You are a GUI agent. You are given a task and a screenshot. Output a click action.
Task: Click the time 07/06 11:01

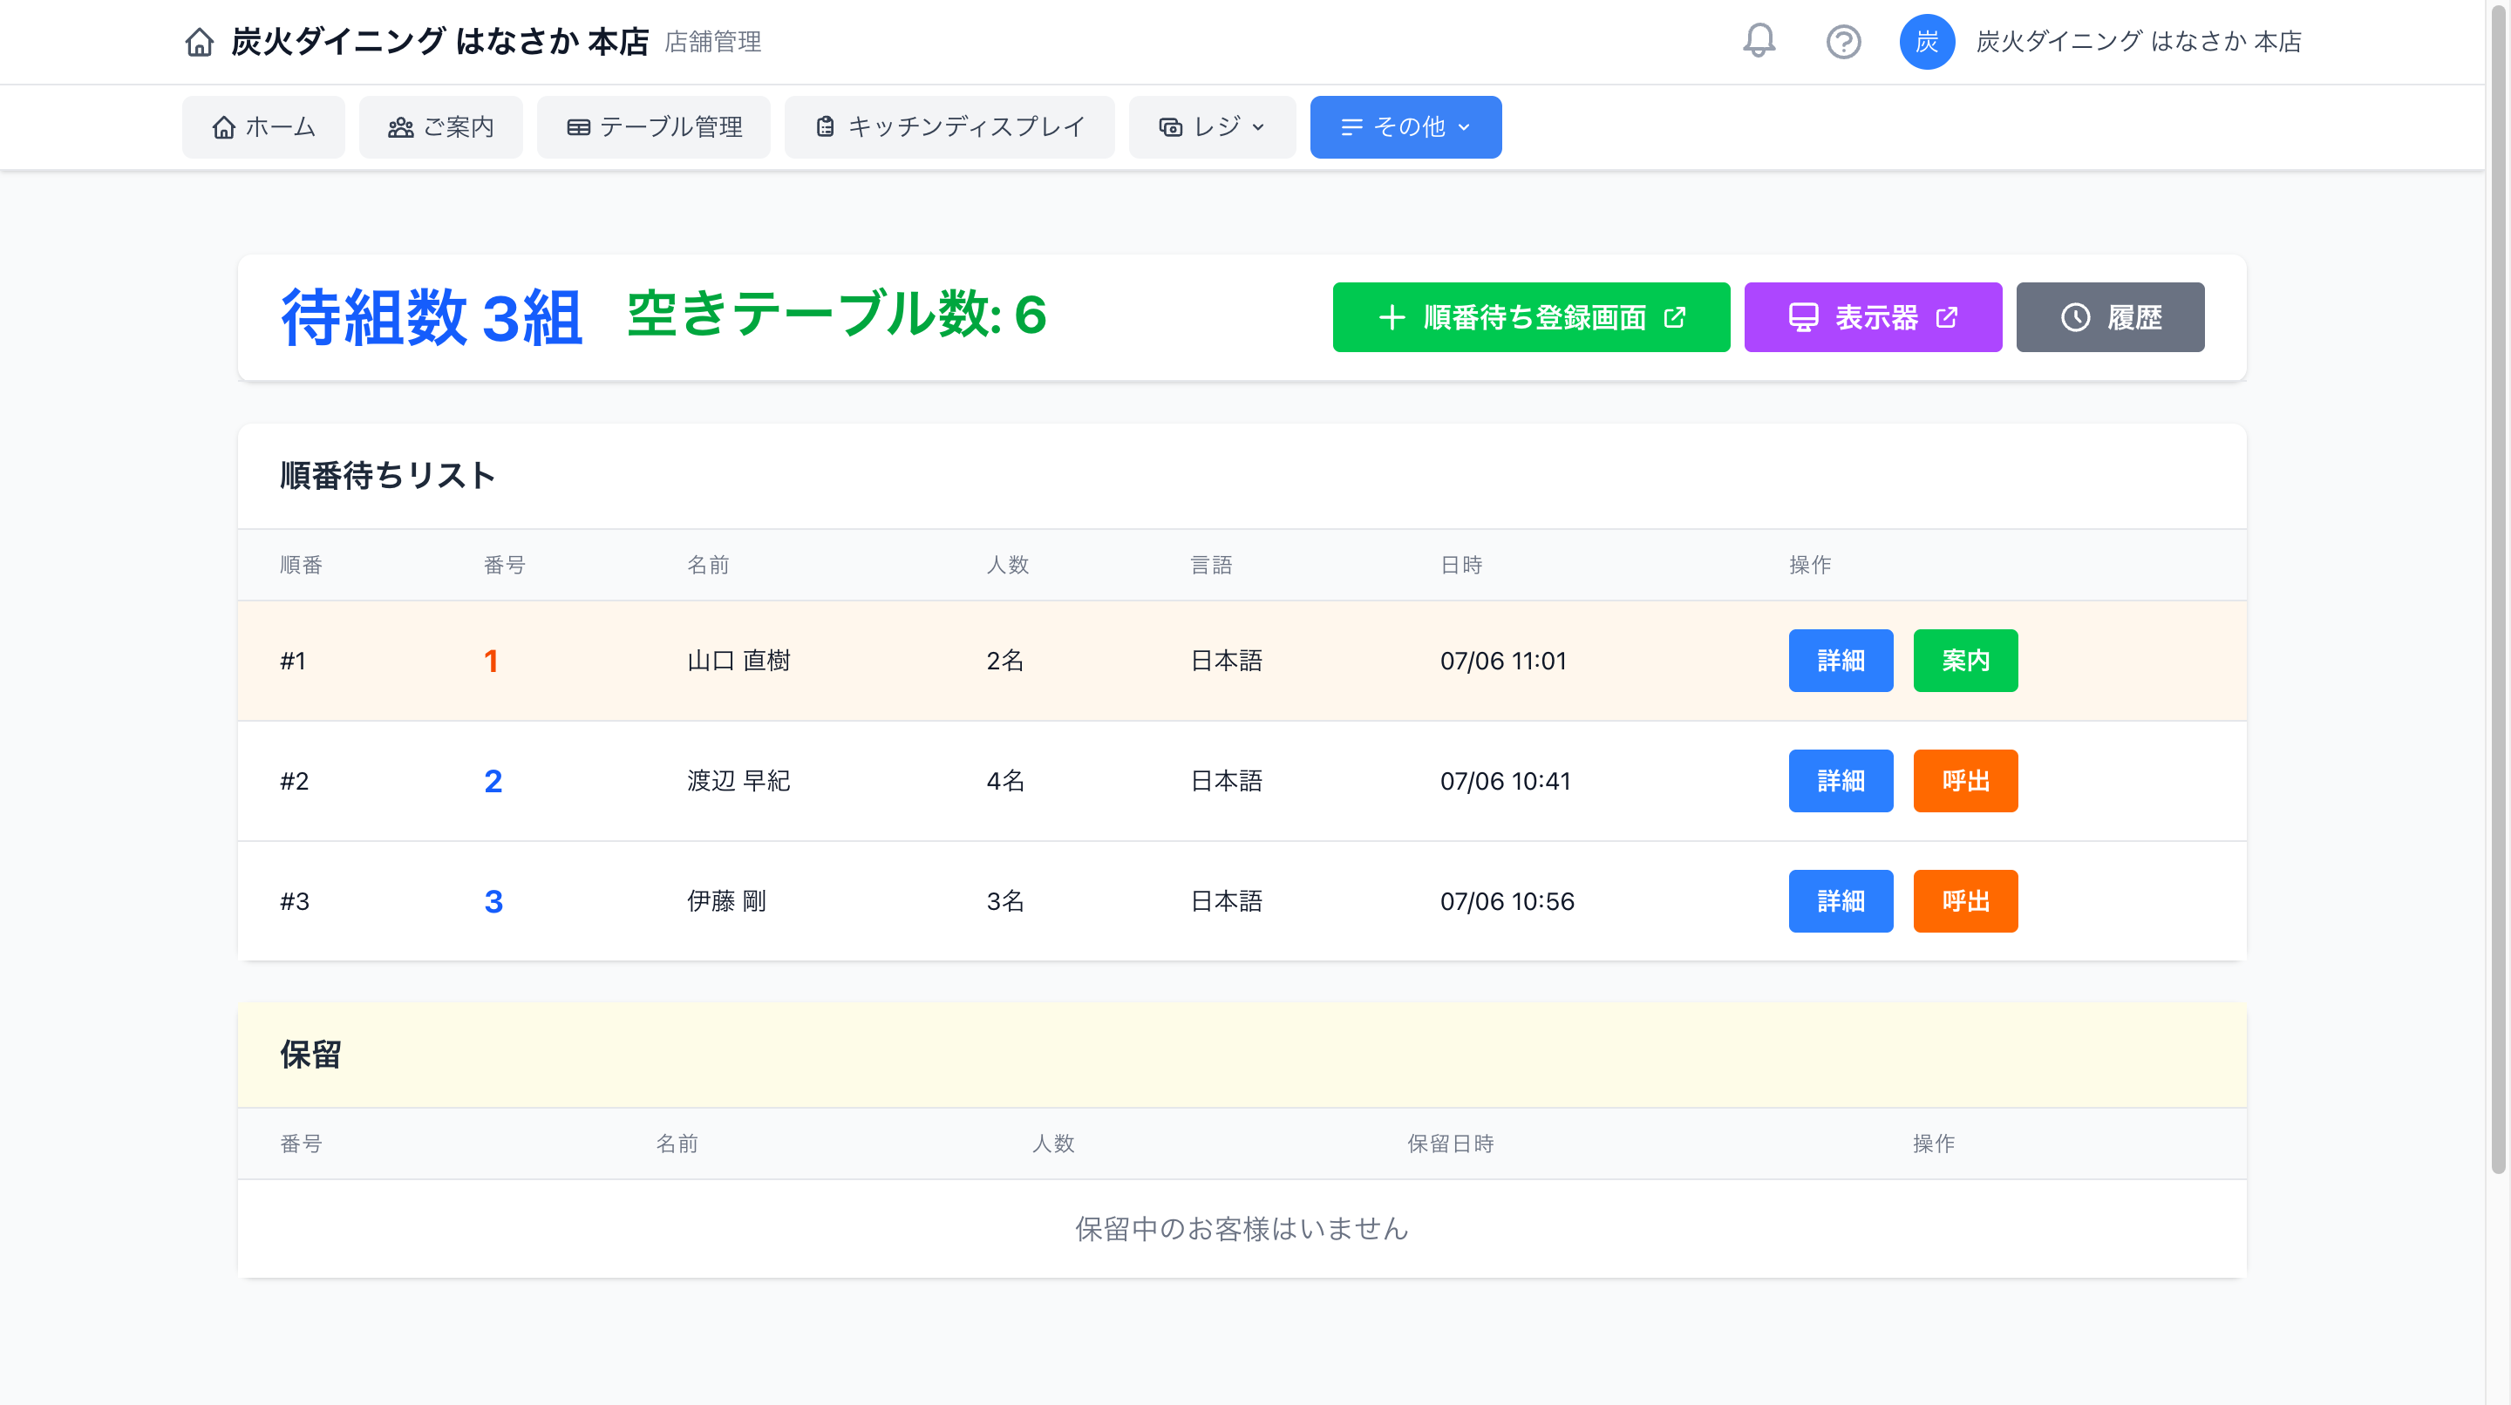(x=1502, y=661)
